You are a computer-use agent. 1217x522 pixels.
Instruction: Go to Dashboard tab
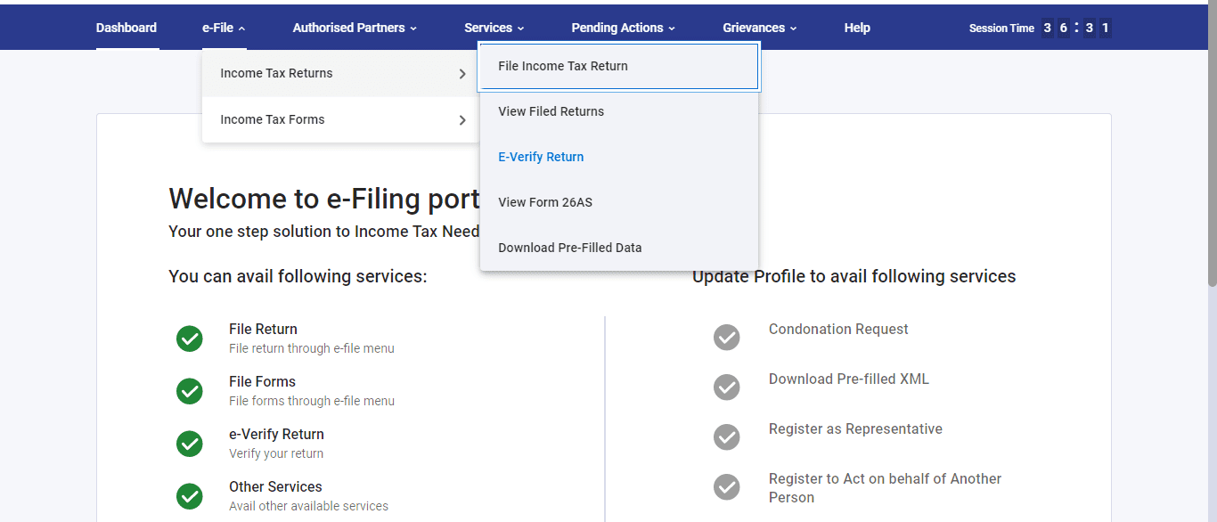point(127,28)
